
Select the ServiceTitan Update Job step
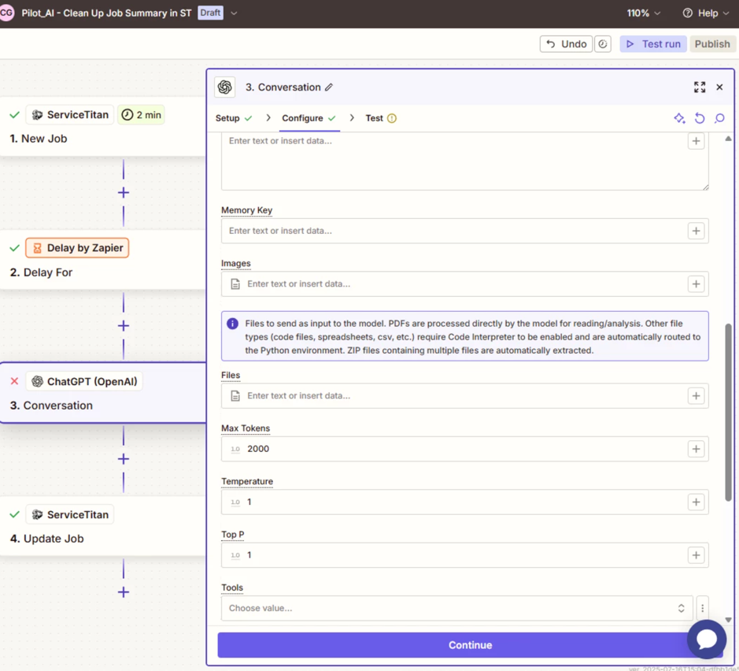[103, 526]
